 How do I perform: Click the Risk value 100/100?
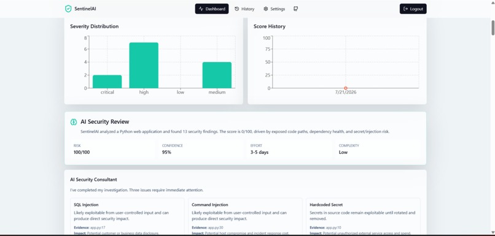(x=82, y=152)
